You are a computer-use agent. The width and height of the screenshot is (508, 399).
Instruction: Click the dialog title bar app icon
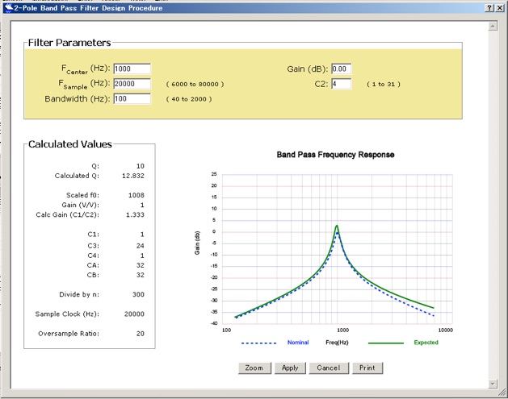[8, 8]
